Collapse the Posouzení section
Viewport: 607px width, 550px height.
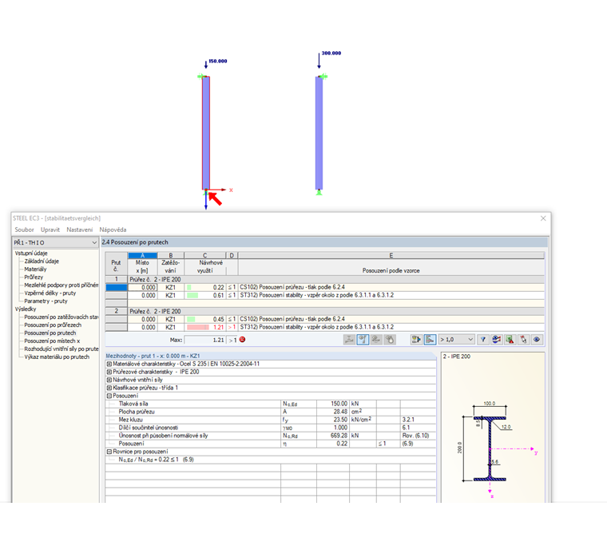tap(109, 396)
